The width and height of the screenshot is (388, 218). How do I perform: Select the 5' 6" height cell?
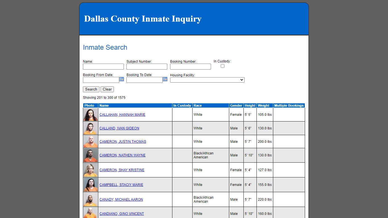tap(250, 128)
